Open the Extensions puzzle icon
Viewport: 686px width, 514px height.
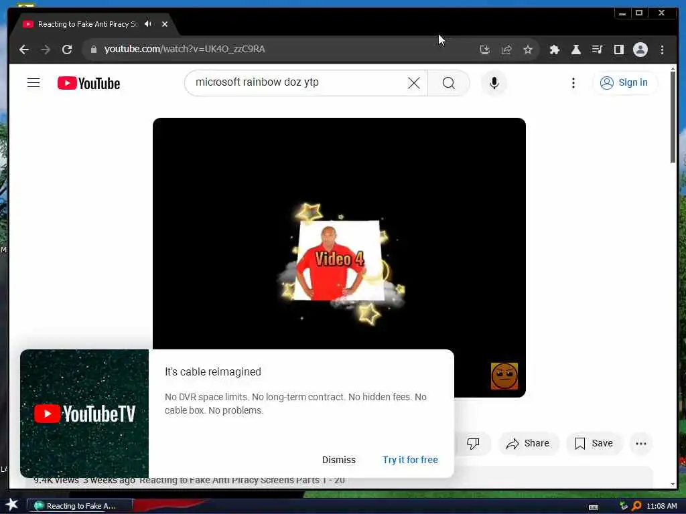pyautogui.click(x=554, y=50)
